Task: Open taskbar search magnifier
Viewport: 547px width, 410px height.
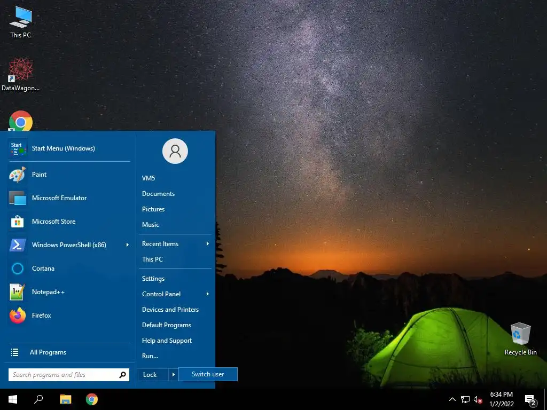Action: (38, 399)
